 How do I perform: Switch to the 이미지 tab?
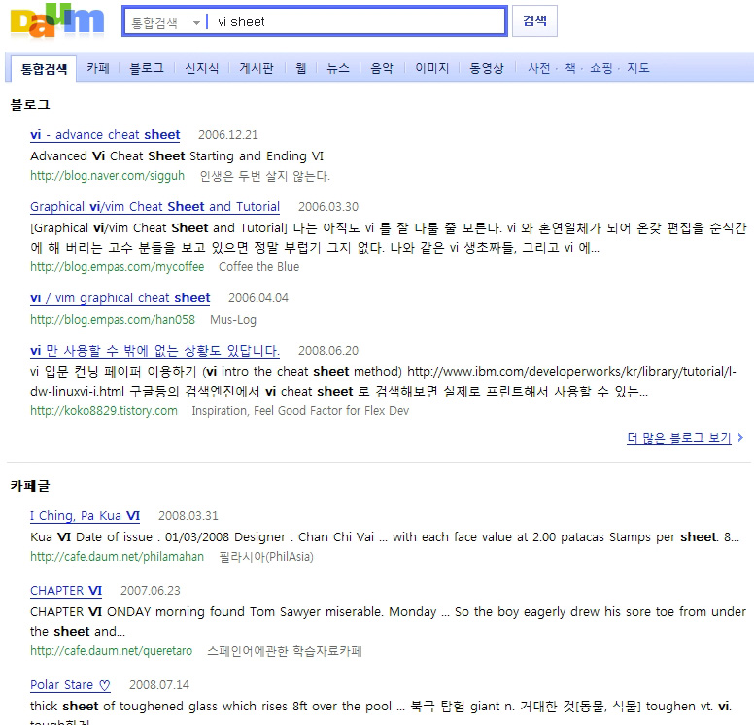click(x=432, y=68)
